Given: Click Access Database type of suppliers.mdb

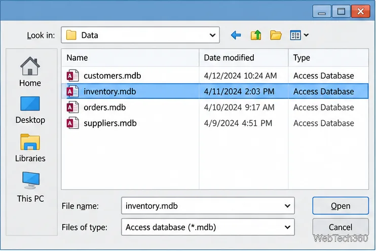Looking at the screenshot, I should (x=324, y=123).
